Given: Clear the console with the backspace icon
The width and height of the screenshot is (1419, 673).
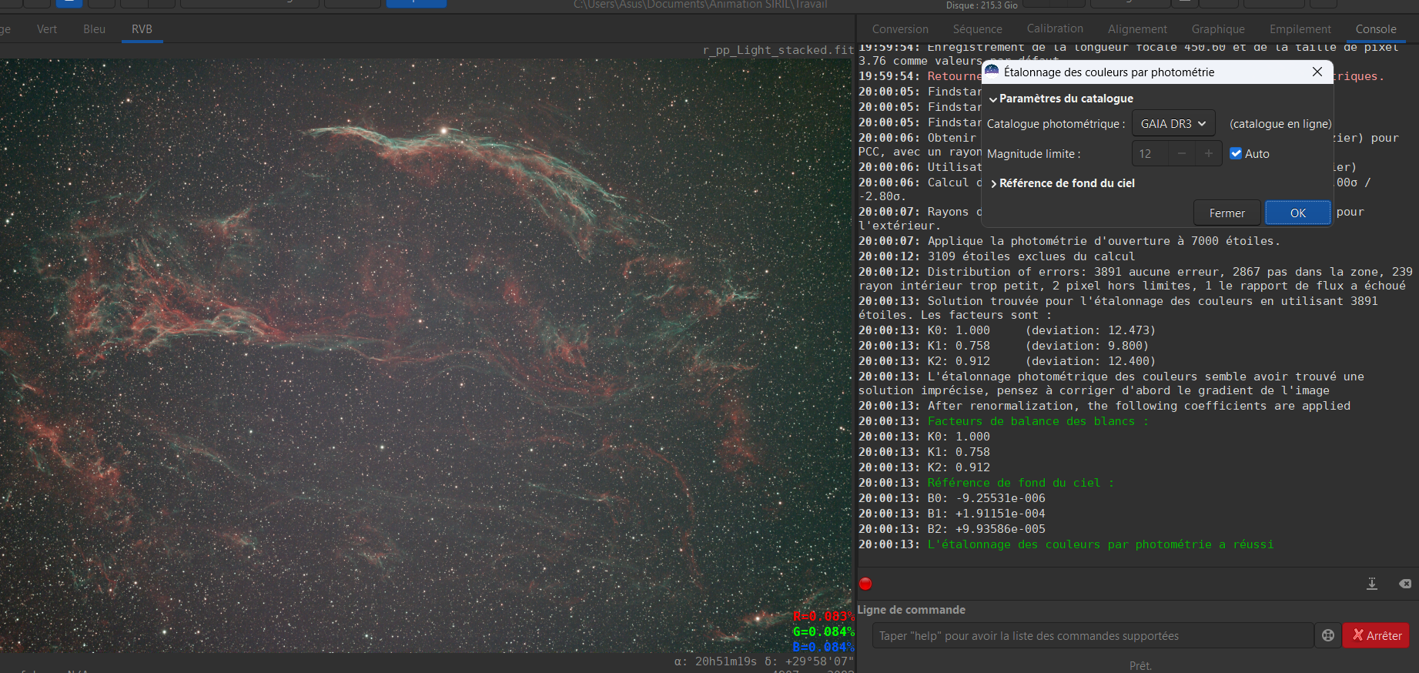Looking at the screenshot, I should tap(1404, 584).
